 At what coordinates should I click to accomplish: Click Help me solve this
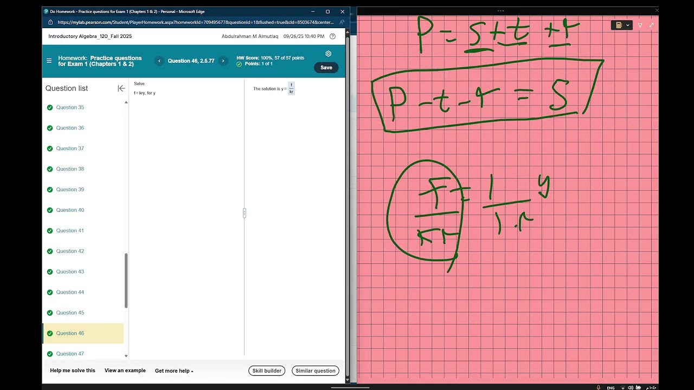[73, 370]
